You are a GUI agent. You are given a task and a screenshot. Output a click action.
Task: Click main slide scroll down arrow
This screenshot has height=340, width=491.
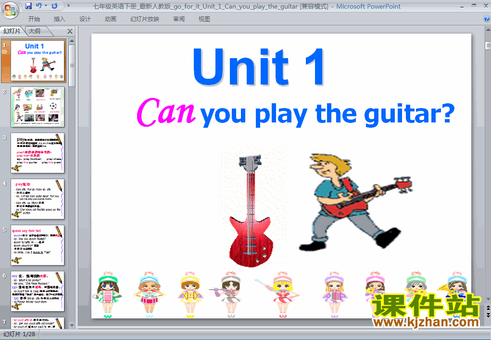point(488,299)
